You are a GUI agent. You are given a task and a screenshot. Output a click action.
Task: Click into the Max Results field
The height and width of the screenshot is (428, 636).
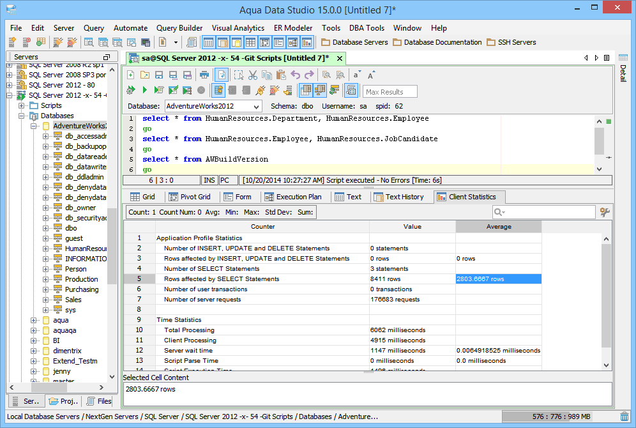coord(390,91)
